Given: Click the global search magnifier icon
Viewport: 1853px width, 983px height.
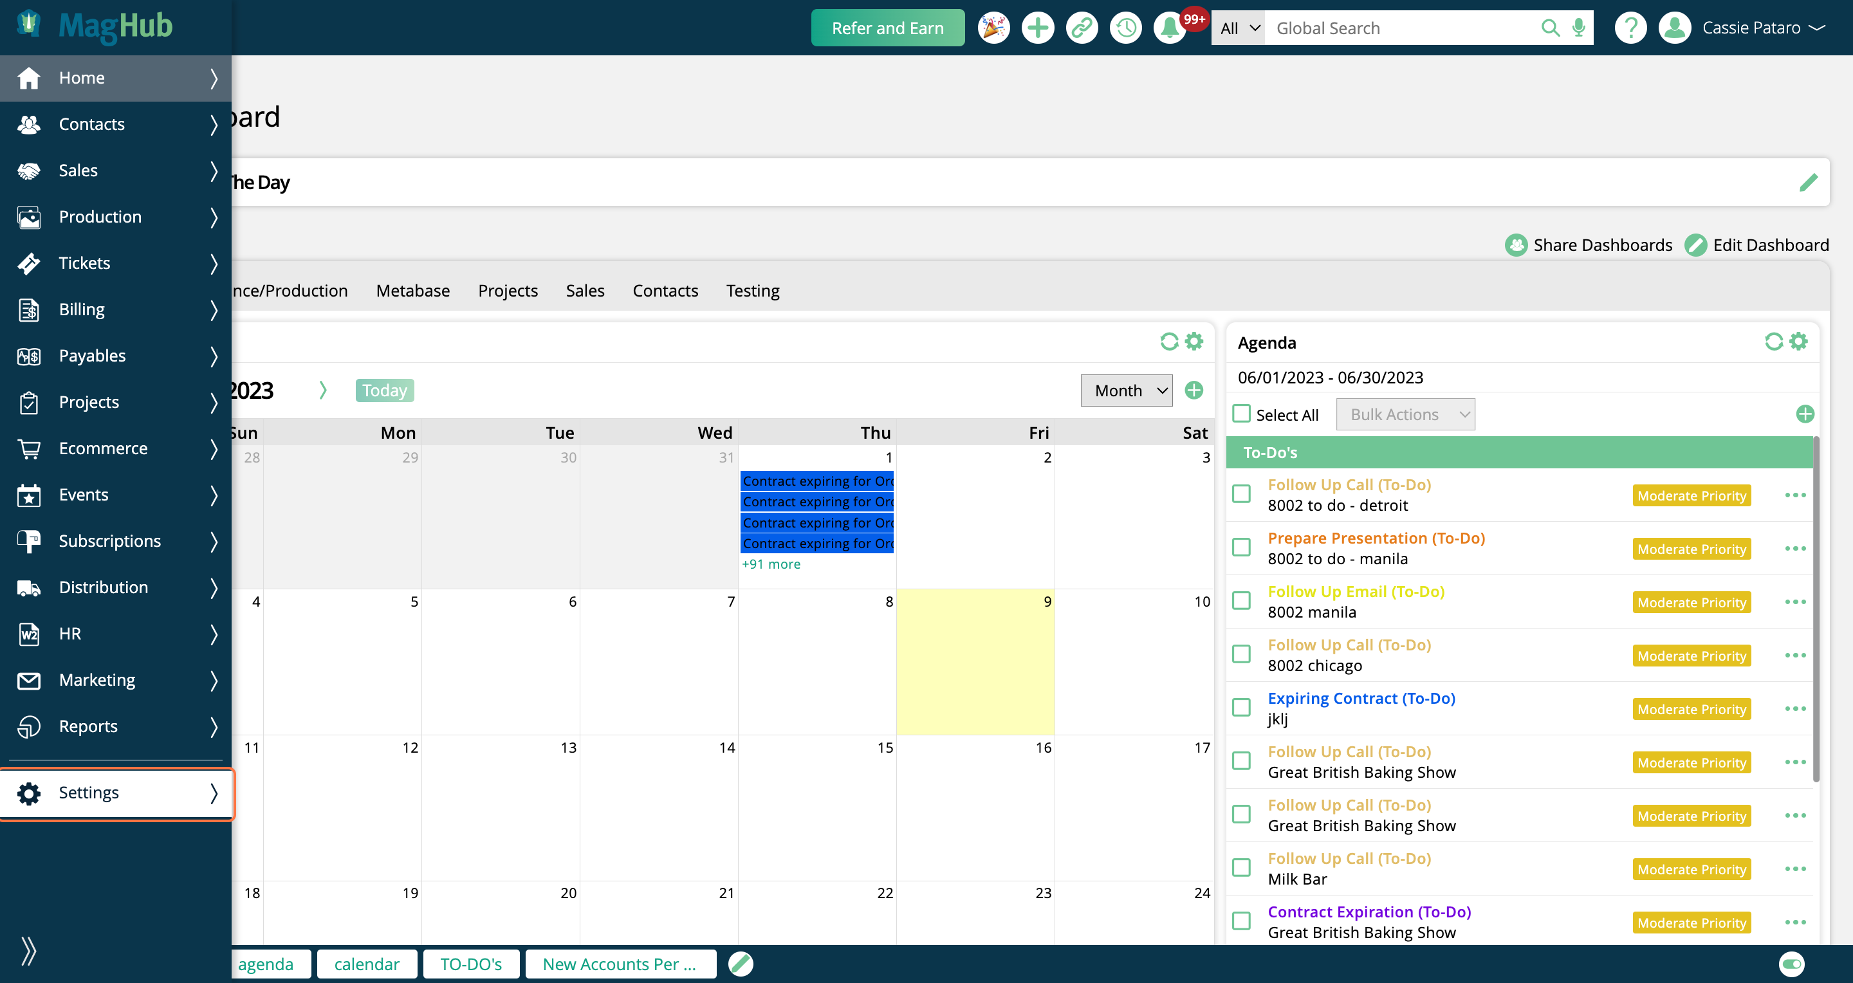Looking at the screenshot, I should tap(1550, 28).
